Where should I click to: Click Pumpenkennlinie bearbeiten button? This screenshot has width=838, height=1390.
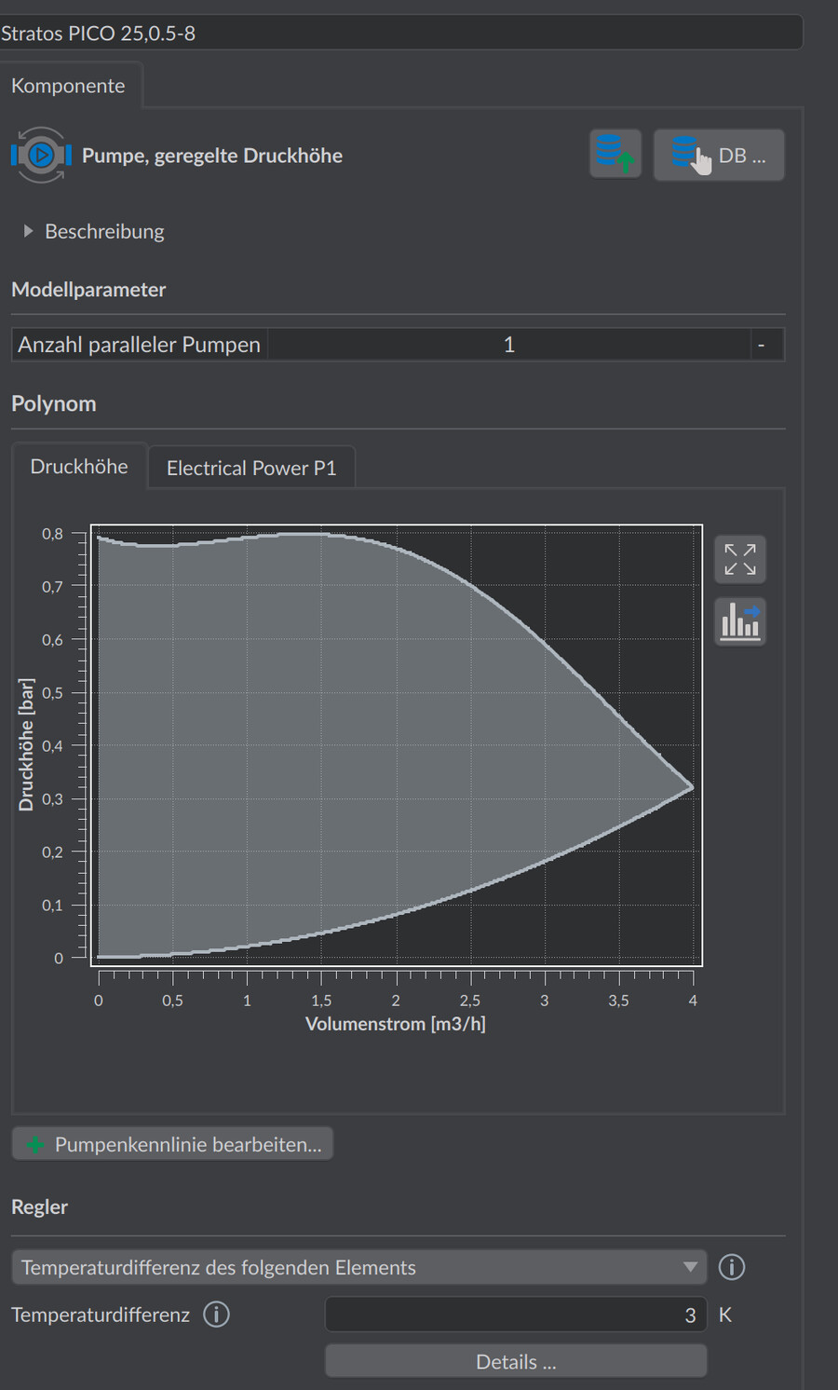pyautogui.click(x=172, y=1144)
